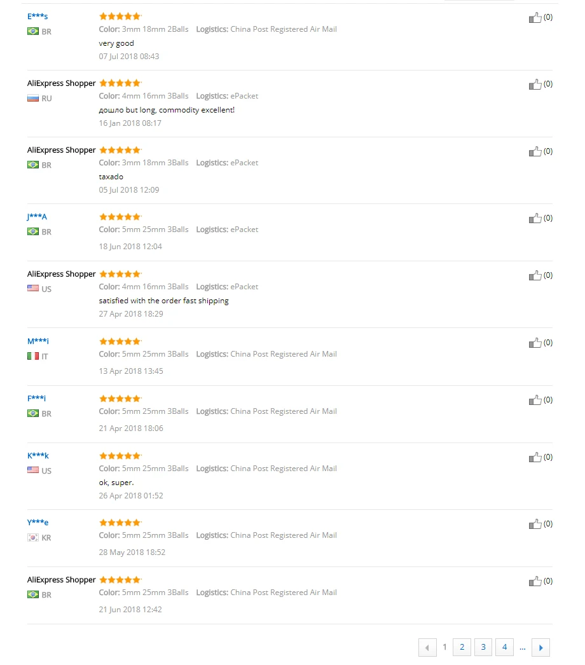Upvote the "taxado" review
This screenshot has height=665, width=585.
coord(535,152)
